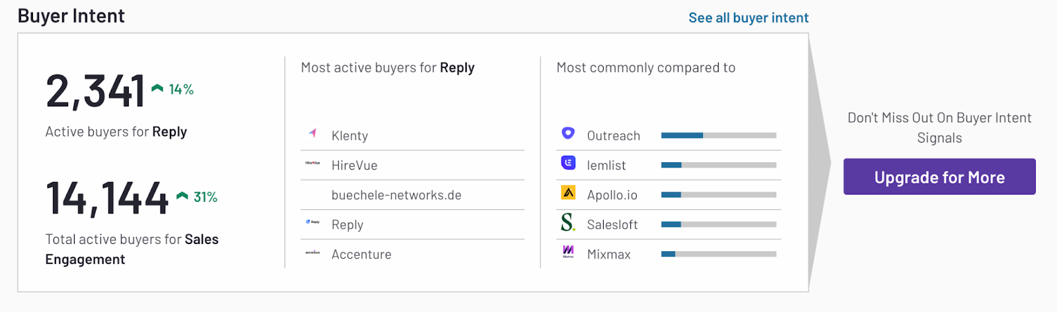Open the Salesloft competitor name
The height and width of the screenshot is (312, 1057).
[x=612, y=225]
